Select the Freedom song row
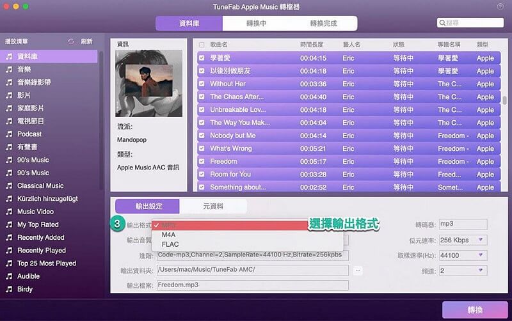The height and width of the screenshot is (321, 512). (x=349, y=162)
